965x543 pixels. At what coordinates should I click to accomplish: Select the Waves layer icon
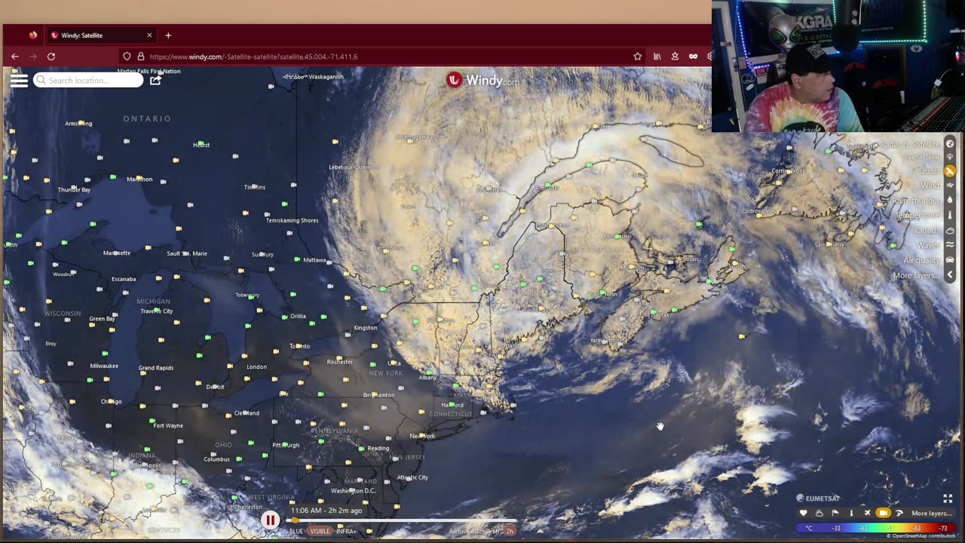[x=950, y=244]
